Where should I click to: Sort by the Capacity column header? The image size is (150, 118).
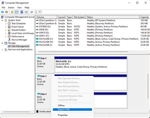(x=145, y=17)
